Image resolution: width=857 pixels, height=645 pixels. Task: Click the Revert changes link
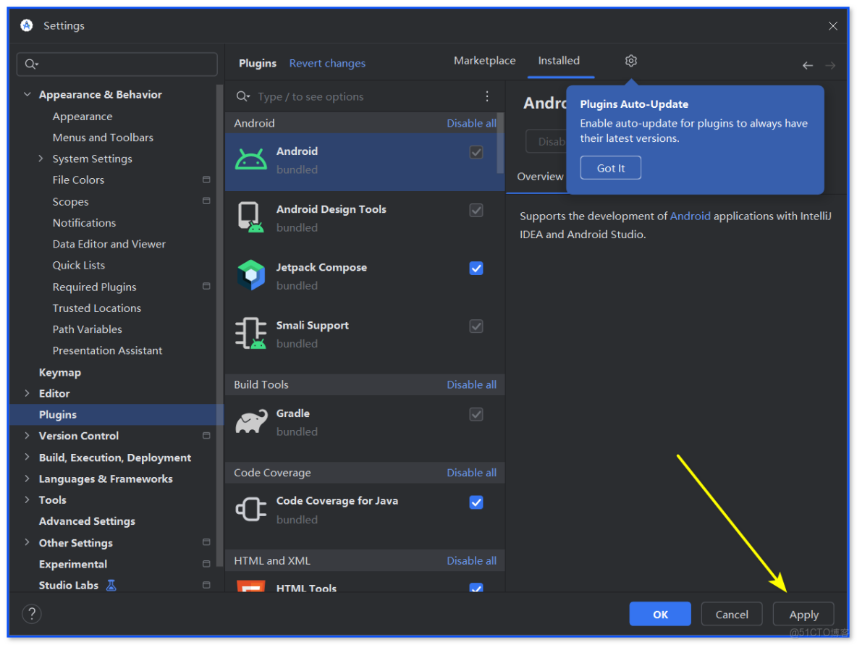coord(327,63)
